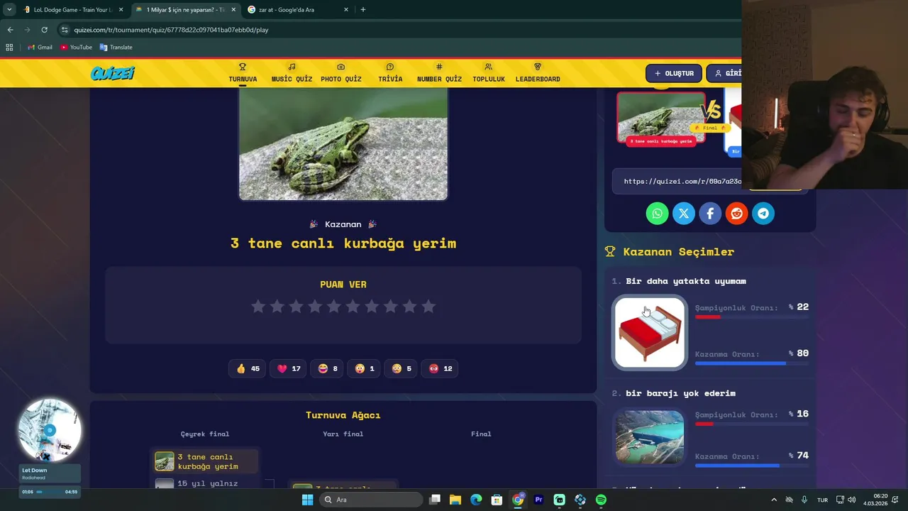Click the taskbar Ara search box
Viewport: 908px width, 511px height.
pos(370,500)
